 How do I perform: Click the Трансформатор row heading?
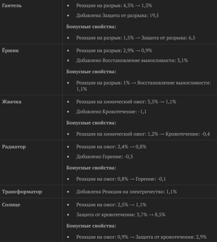coord(22,192)
